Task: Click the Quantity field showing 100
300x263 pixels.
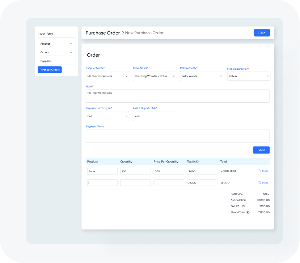Action: pyautogui.click(x=135, y=171)
